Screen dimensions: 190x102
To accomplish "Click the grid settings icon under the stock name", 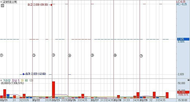I will (2, 6).
